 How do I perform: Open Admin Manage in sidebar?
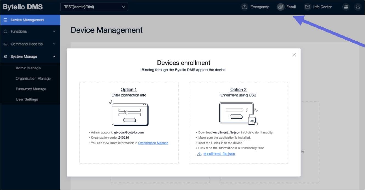click(x=28, y=68)
